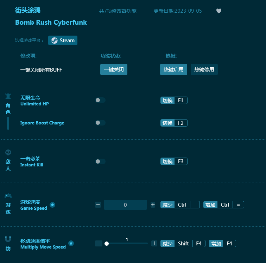This screenshot has width=266, height=263.
Task: Click the Steam logo icon
Action: [54, 41]
